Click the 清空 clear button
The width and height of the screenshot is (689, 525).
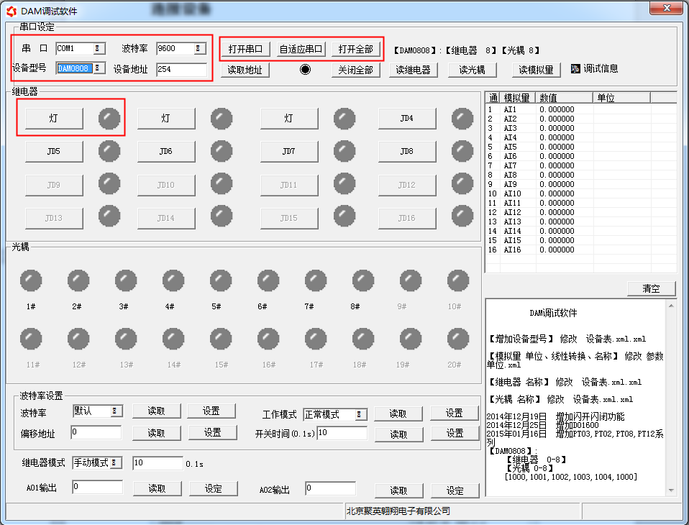[651, 288]
